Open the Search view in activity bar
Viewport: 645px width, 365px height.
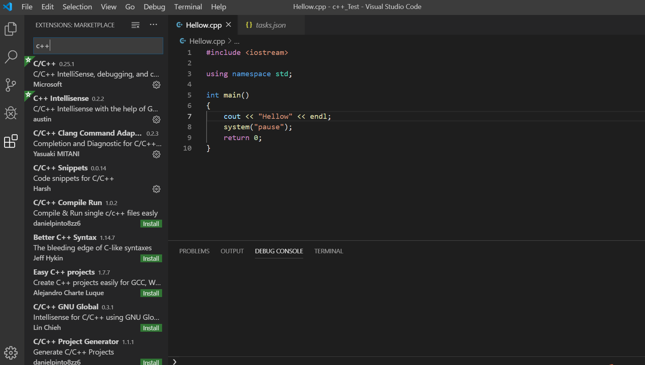click(11, 57)
